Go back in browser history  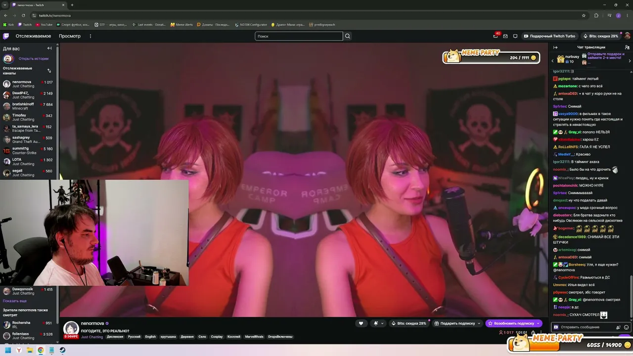[x=5, y=15]
